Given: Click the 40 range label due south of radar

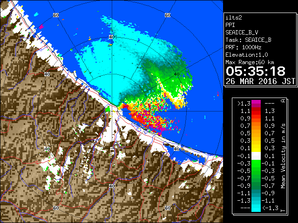Looking at the screenshot, I should click(x=112, y=186).
